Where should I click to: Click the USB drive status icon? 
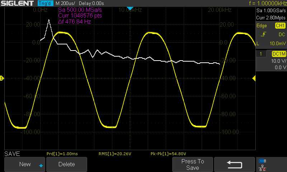262,161
